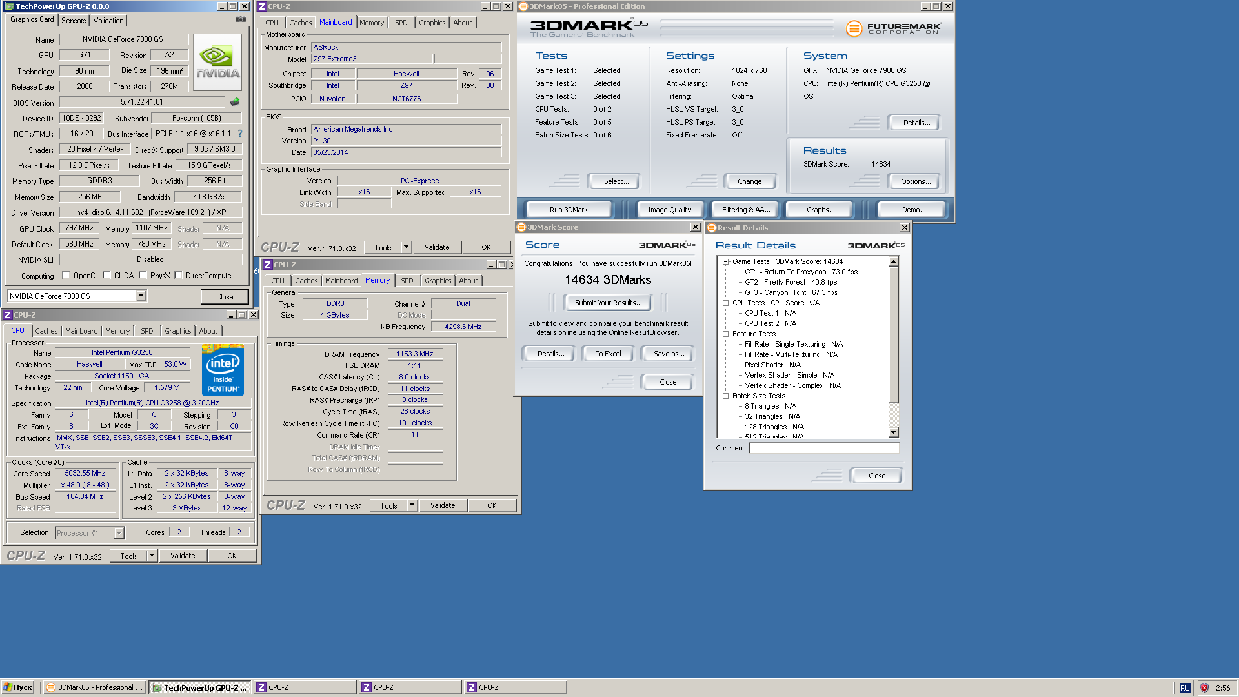Click the GPU-Z screenshot camera icon

241,19
